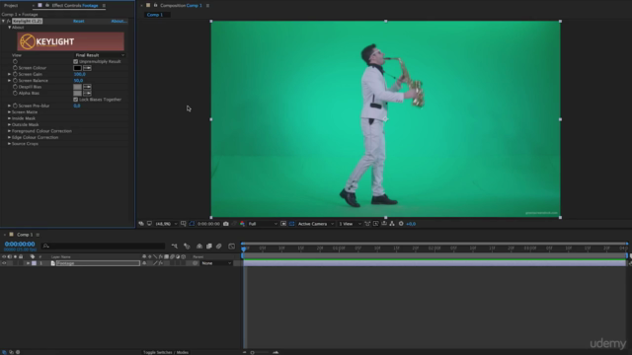Viewport: 632px width, 355px height.
Task: Toggle the Footage layer shy switch
Action: pos(144,263)
